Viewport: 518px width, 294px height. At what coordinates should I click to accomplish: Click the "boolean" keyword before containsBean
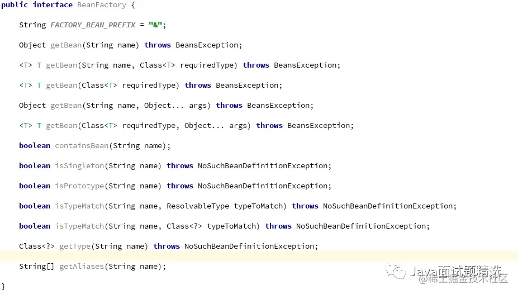pos(35,146)
